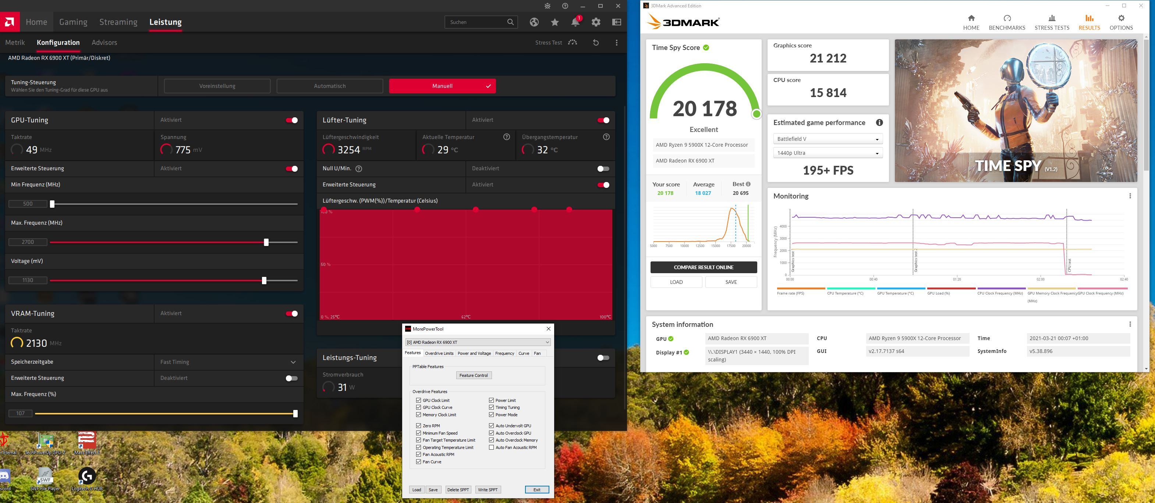1155x503 pixels.
Task: Open Overdrive Limits tab in MorePowerTool
Action: (439, 353)
